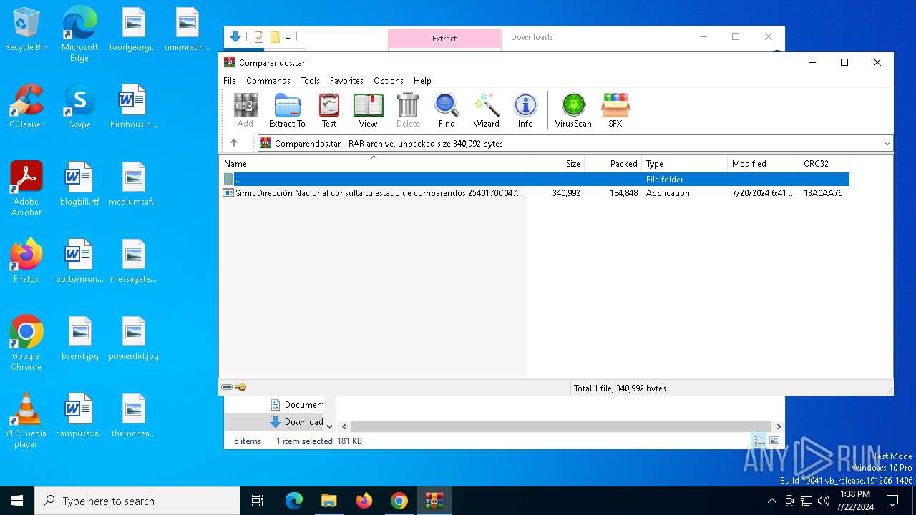This screenshot has width=916, height=515.
Task: Click the VLC media player desktop icon
Action: click(26, 421)
